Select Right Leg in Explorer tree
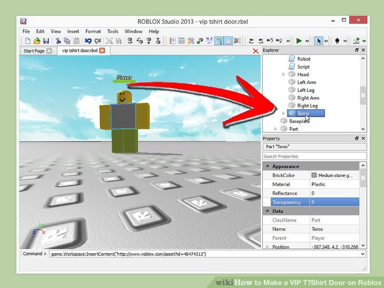Screen dimensions: 384x288 click(x=308, y=106)
